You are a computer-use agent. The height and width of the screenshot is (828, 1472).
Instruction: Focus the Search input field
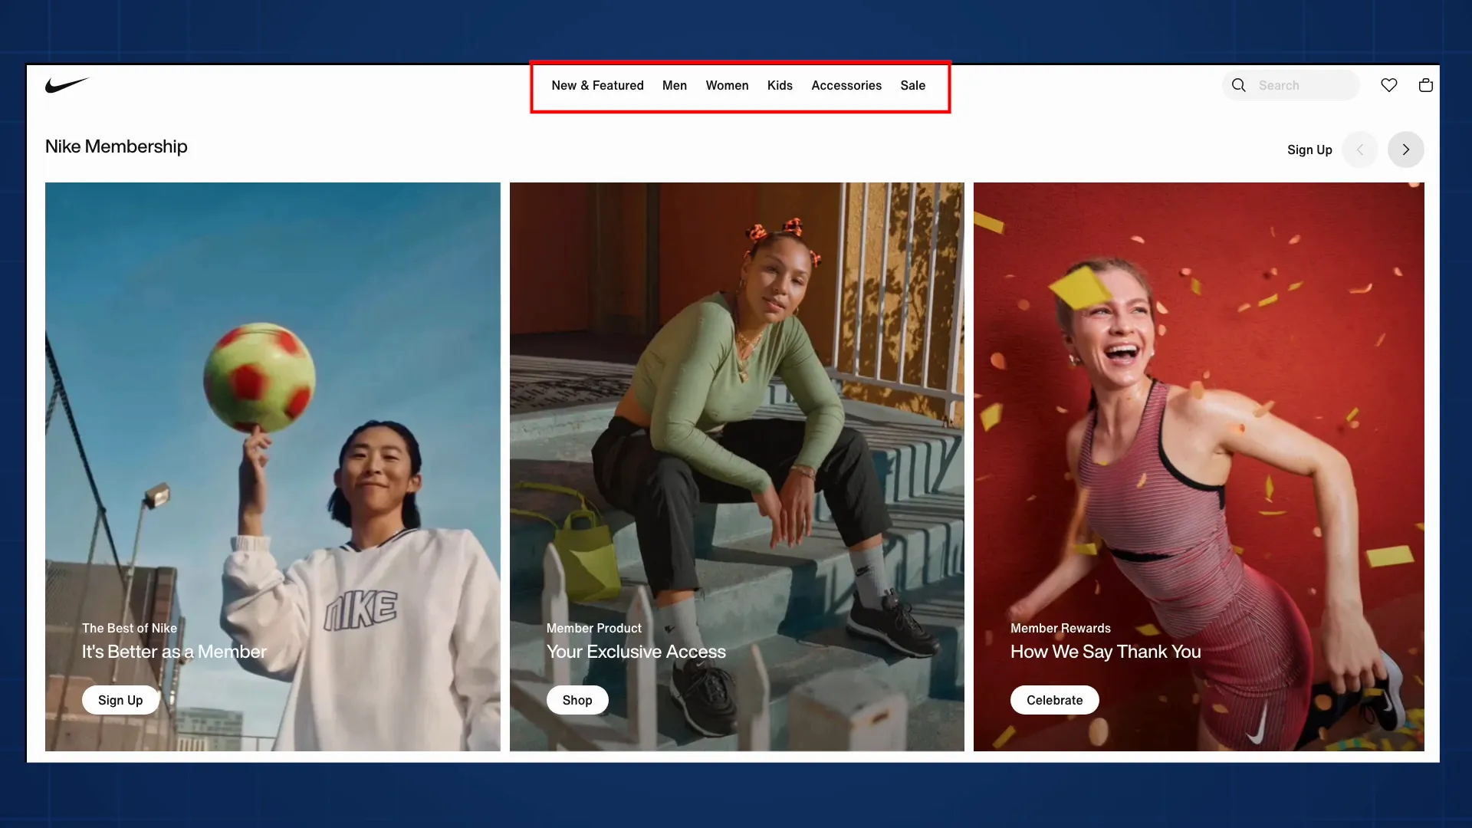(1291, 85)
